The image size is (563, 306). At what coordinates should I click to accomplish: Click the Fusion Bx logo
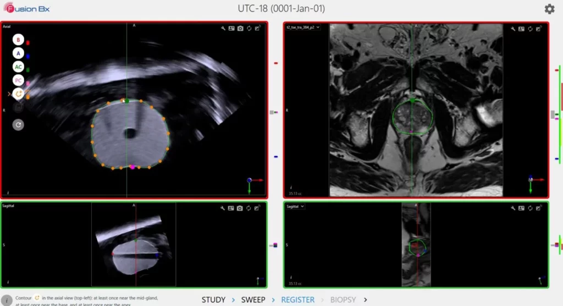click(x=27, y=9)
